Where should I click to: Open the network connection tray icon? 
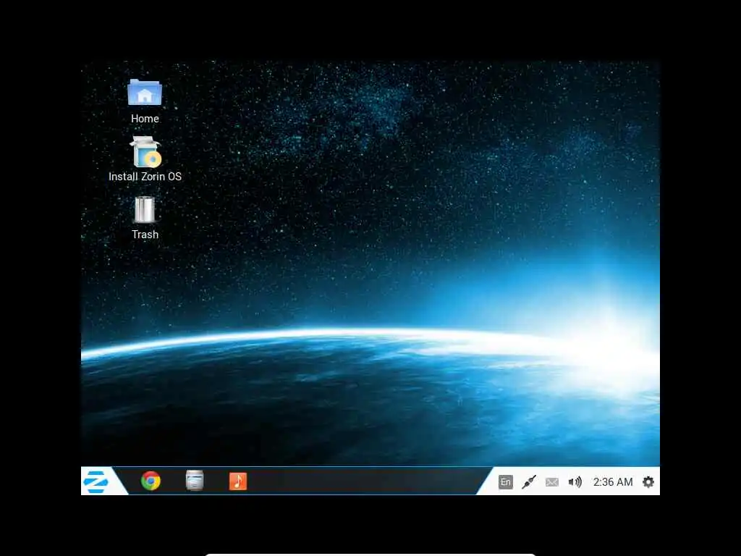pos(529,481)
